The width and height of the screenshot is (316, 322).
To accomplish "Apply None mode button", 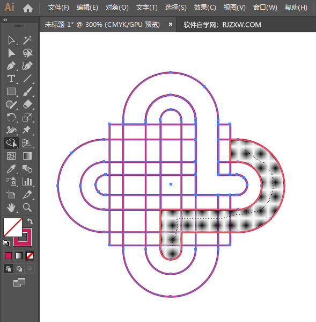I will tap(30, 256).
